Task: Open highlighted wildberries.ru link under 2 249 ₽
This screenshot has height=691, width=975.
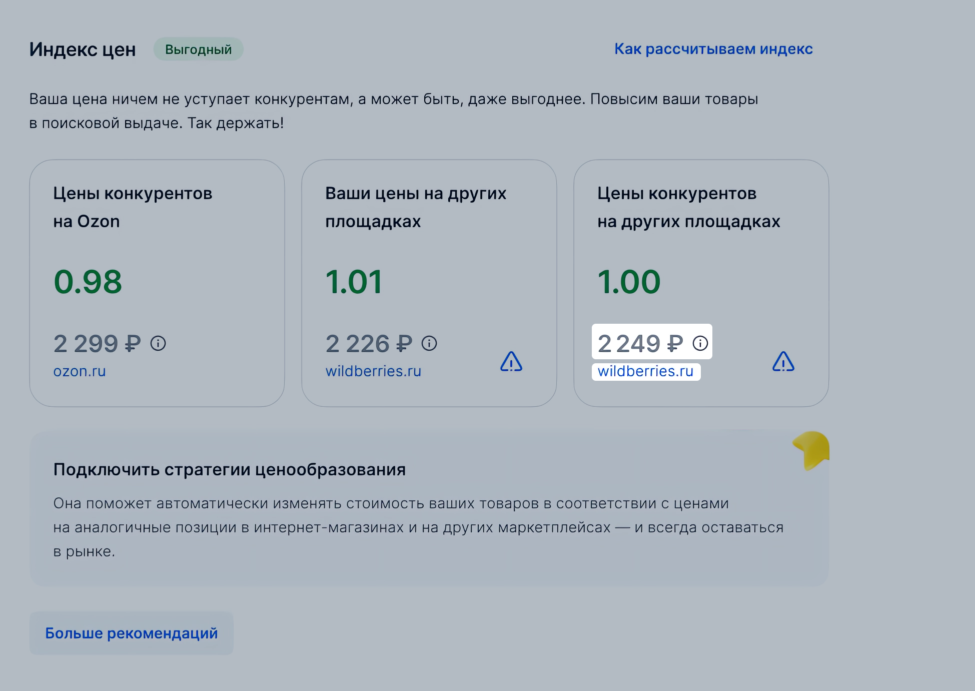Action: (x=645, y=371)
